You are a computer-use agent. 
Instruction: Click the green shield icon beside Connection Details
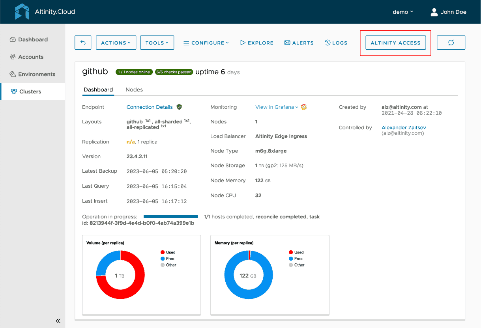pos(179,107)
